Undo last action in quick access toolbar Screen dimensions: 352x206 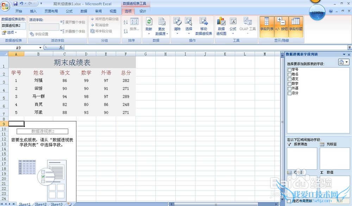tap(21, 4)
